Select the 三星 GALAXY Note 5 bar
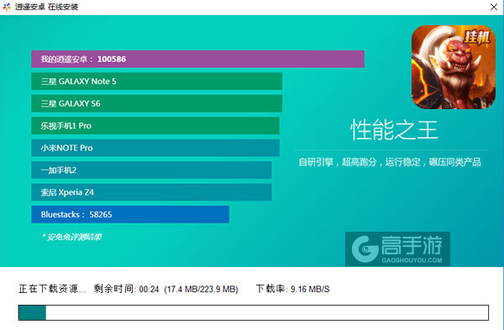Screen dimensions: 504x330 [156, 81]
